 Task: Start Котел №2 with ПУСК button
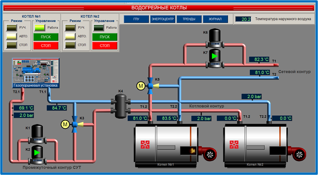click(104, 37)
